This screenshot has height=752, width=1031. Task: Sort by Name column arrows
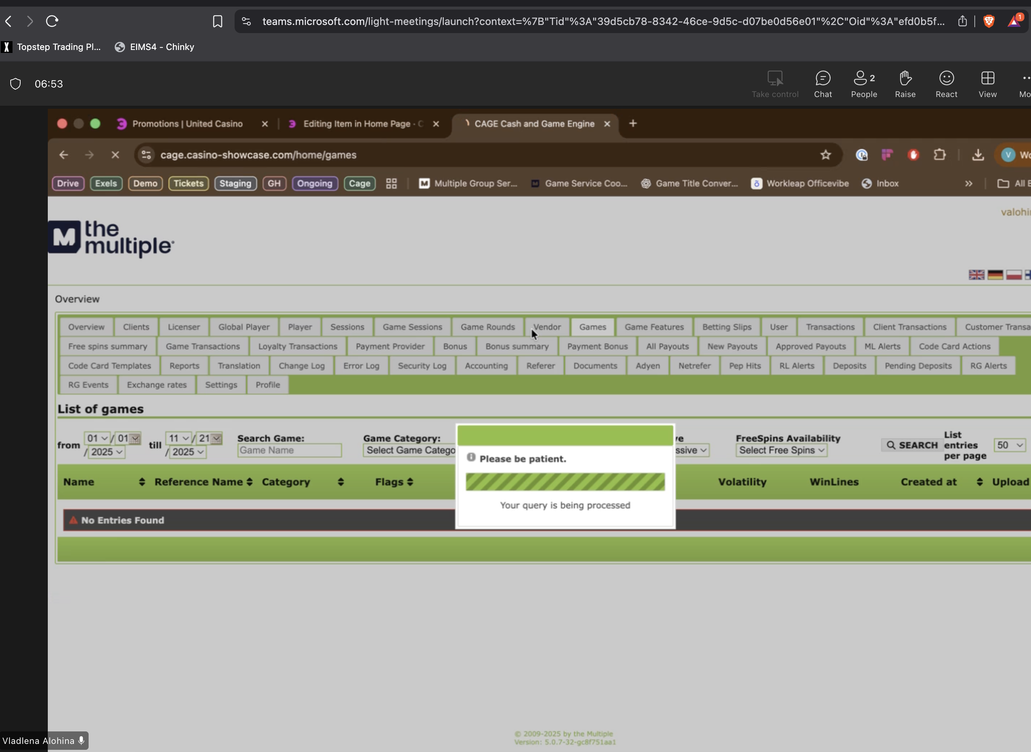coord(142,482)
